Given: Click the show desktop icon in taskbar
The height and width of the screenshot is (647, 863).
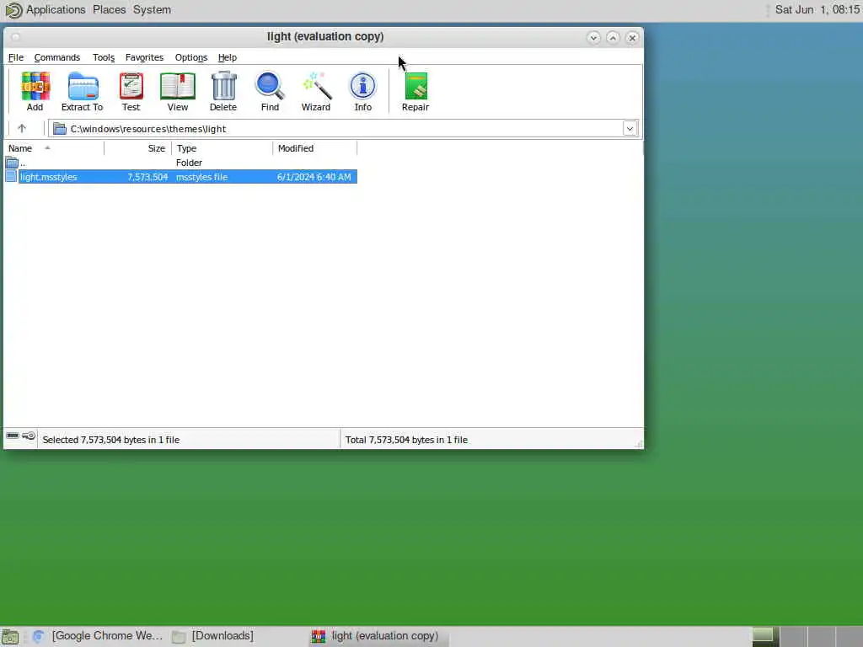Looking at the screenshot, I should point(10,637).
